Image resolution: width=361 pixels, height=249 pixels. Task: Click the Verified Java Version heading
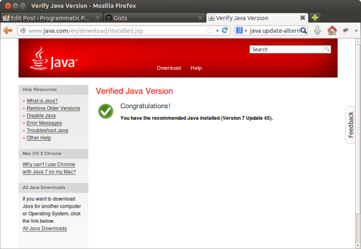coord(135,91)
